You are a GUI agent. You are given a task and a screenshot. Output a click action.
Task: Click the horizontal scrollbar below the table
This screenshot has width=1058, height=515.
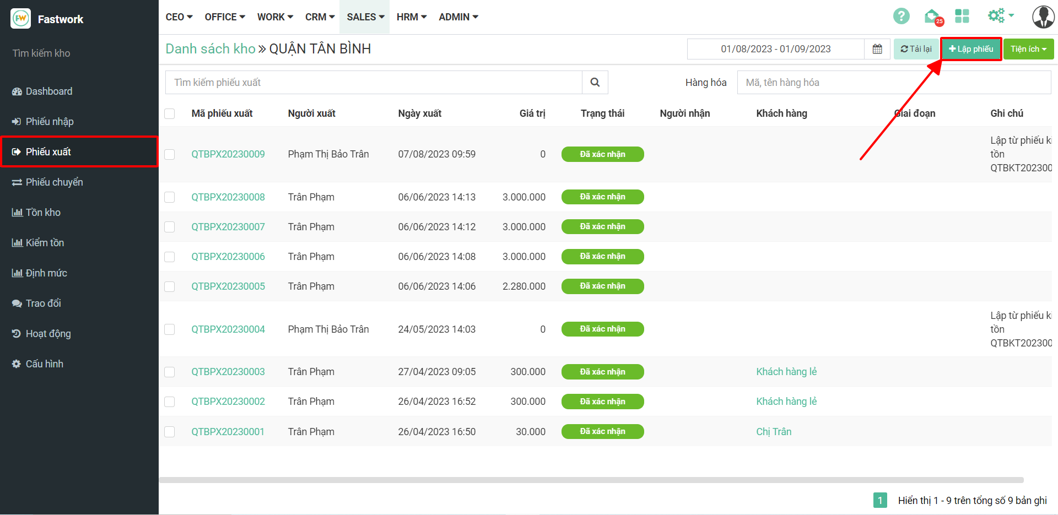click(591, 480)
